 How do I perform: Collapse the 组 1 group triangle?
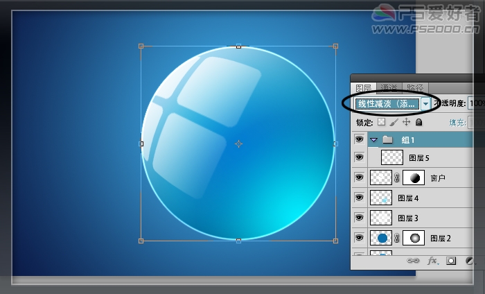coord(373,140)
